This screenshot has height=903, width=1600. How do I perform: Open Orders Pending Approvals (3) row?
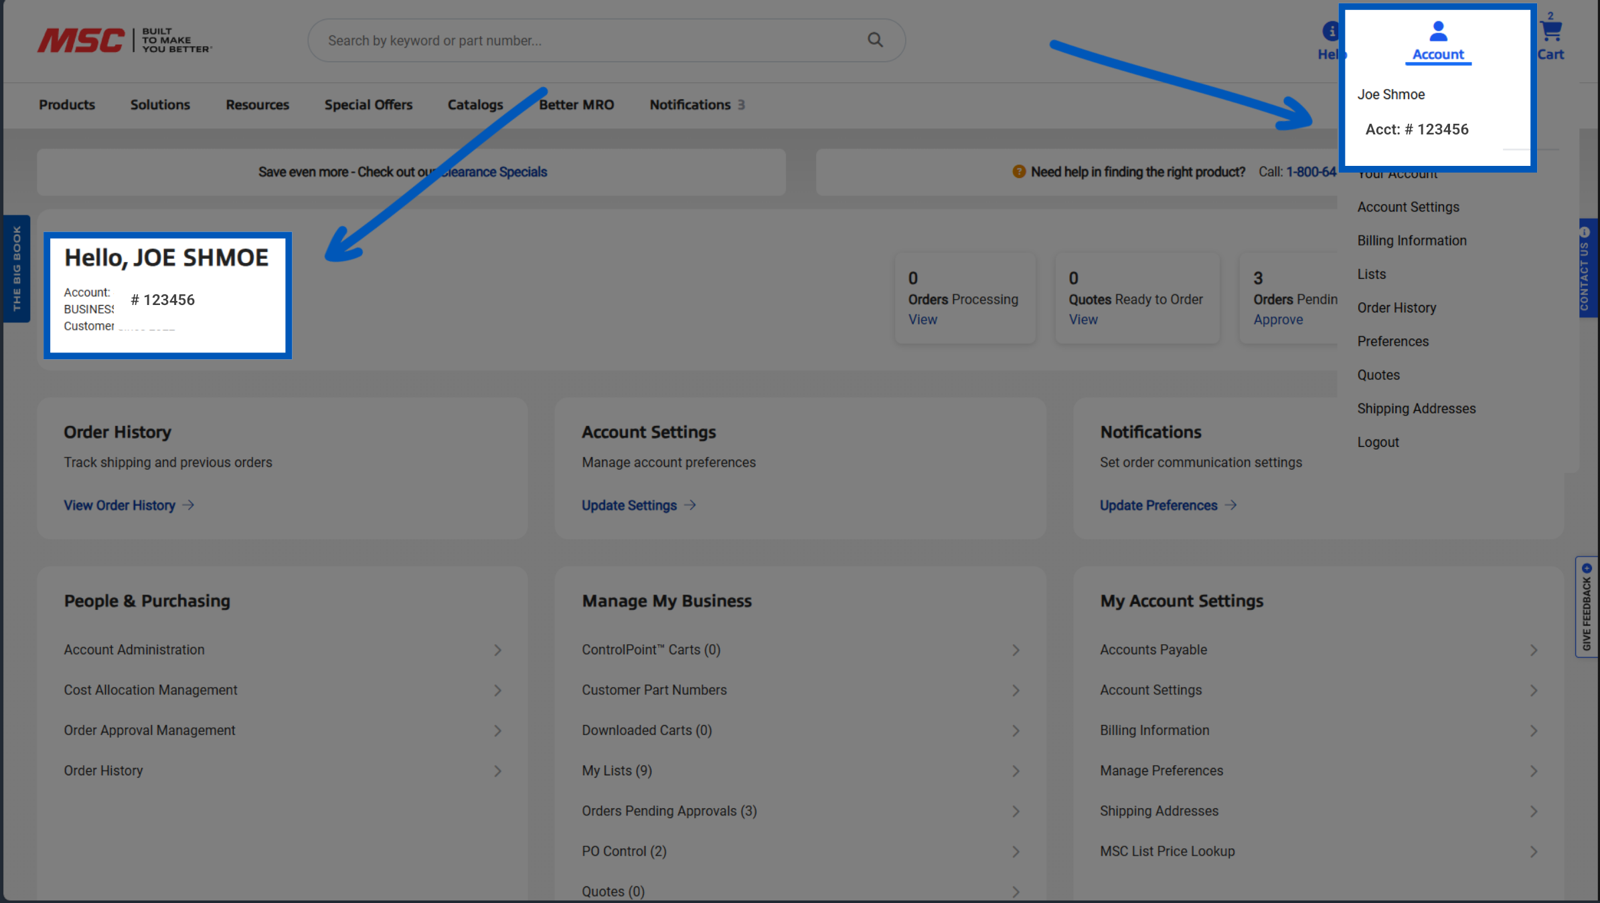point(800,811)
